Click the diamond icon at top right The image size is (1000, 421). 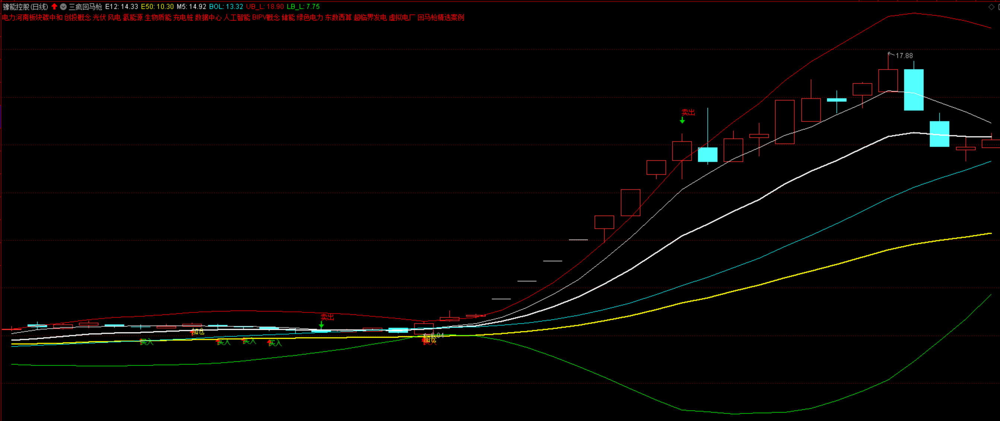991,7
